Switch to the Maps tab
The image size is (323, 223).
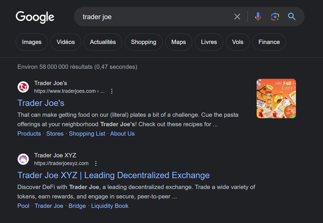coord(179,42)
